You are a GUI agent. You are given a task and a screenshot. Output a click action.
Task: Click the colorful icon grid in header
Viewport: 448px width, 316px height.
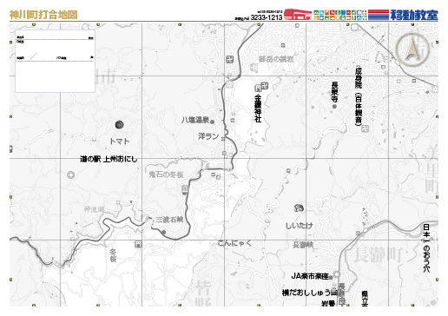(x=340, y=15)
